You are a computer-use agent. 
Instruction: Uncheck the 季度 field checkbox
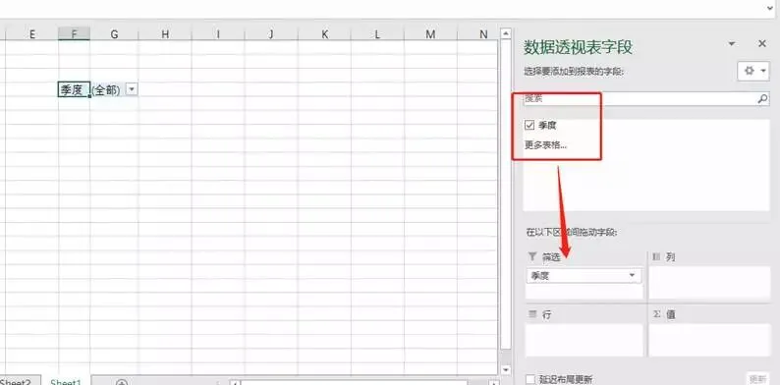(x=529, y=126)
